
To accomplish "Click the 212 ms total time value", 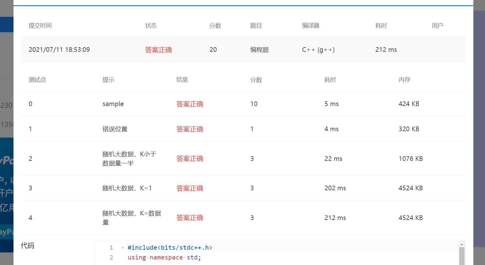I will tap(386, 50).
